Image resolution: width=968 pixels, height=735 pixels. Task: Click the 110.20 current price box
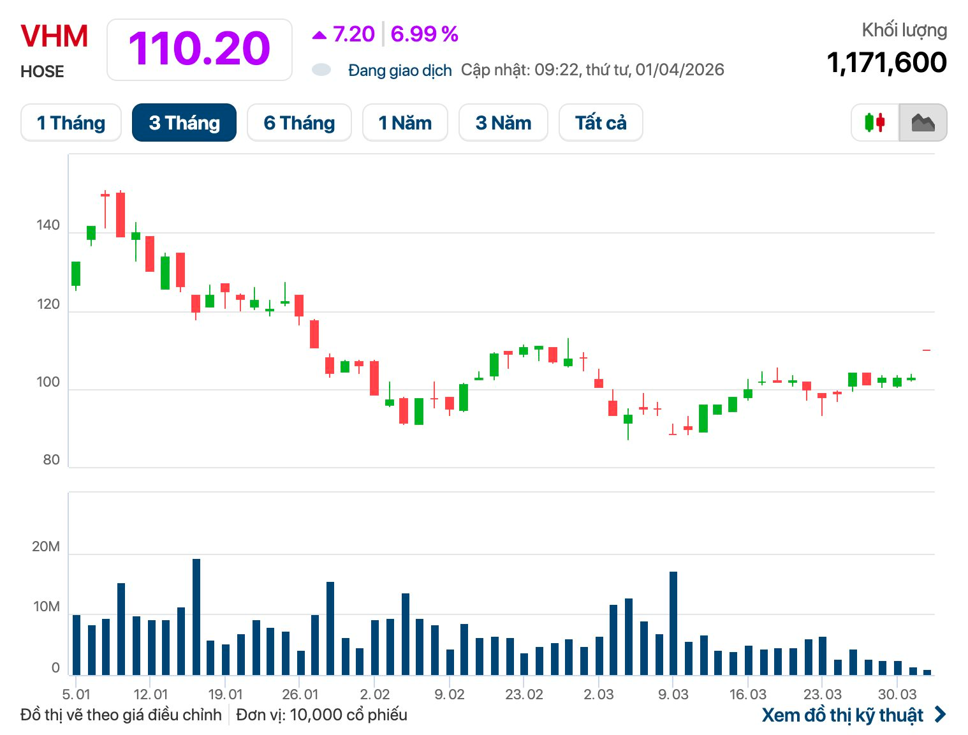click(x=199, y=49)
